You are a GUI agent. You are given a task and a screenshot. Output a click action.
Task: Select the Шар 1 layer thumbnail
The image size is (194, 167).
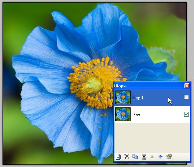(123, 97)
